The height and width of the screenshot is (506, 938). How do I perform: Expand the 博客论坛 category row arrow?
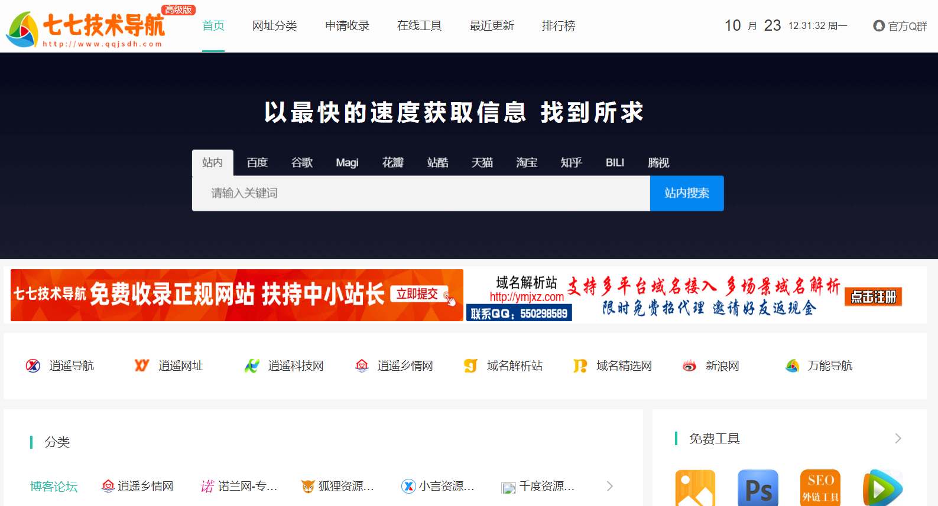point(609,486)
